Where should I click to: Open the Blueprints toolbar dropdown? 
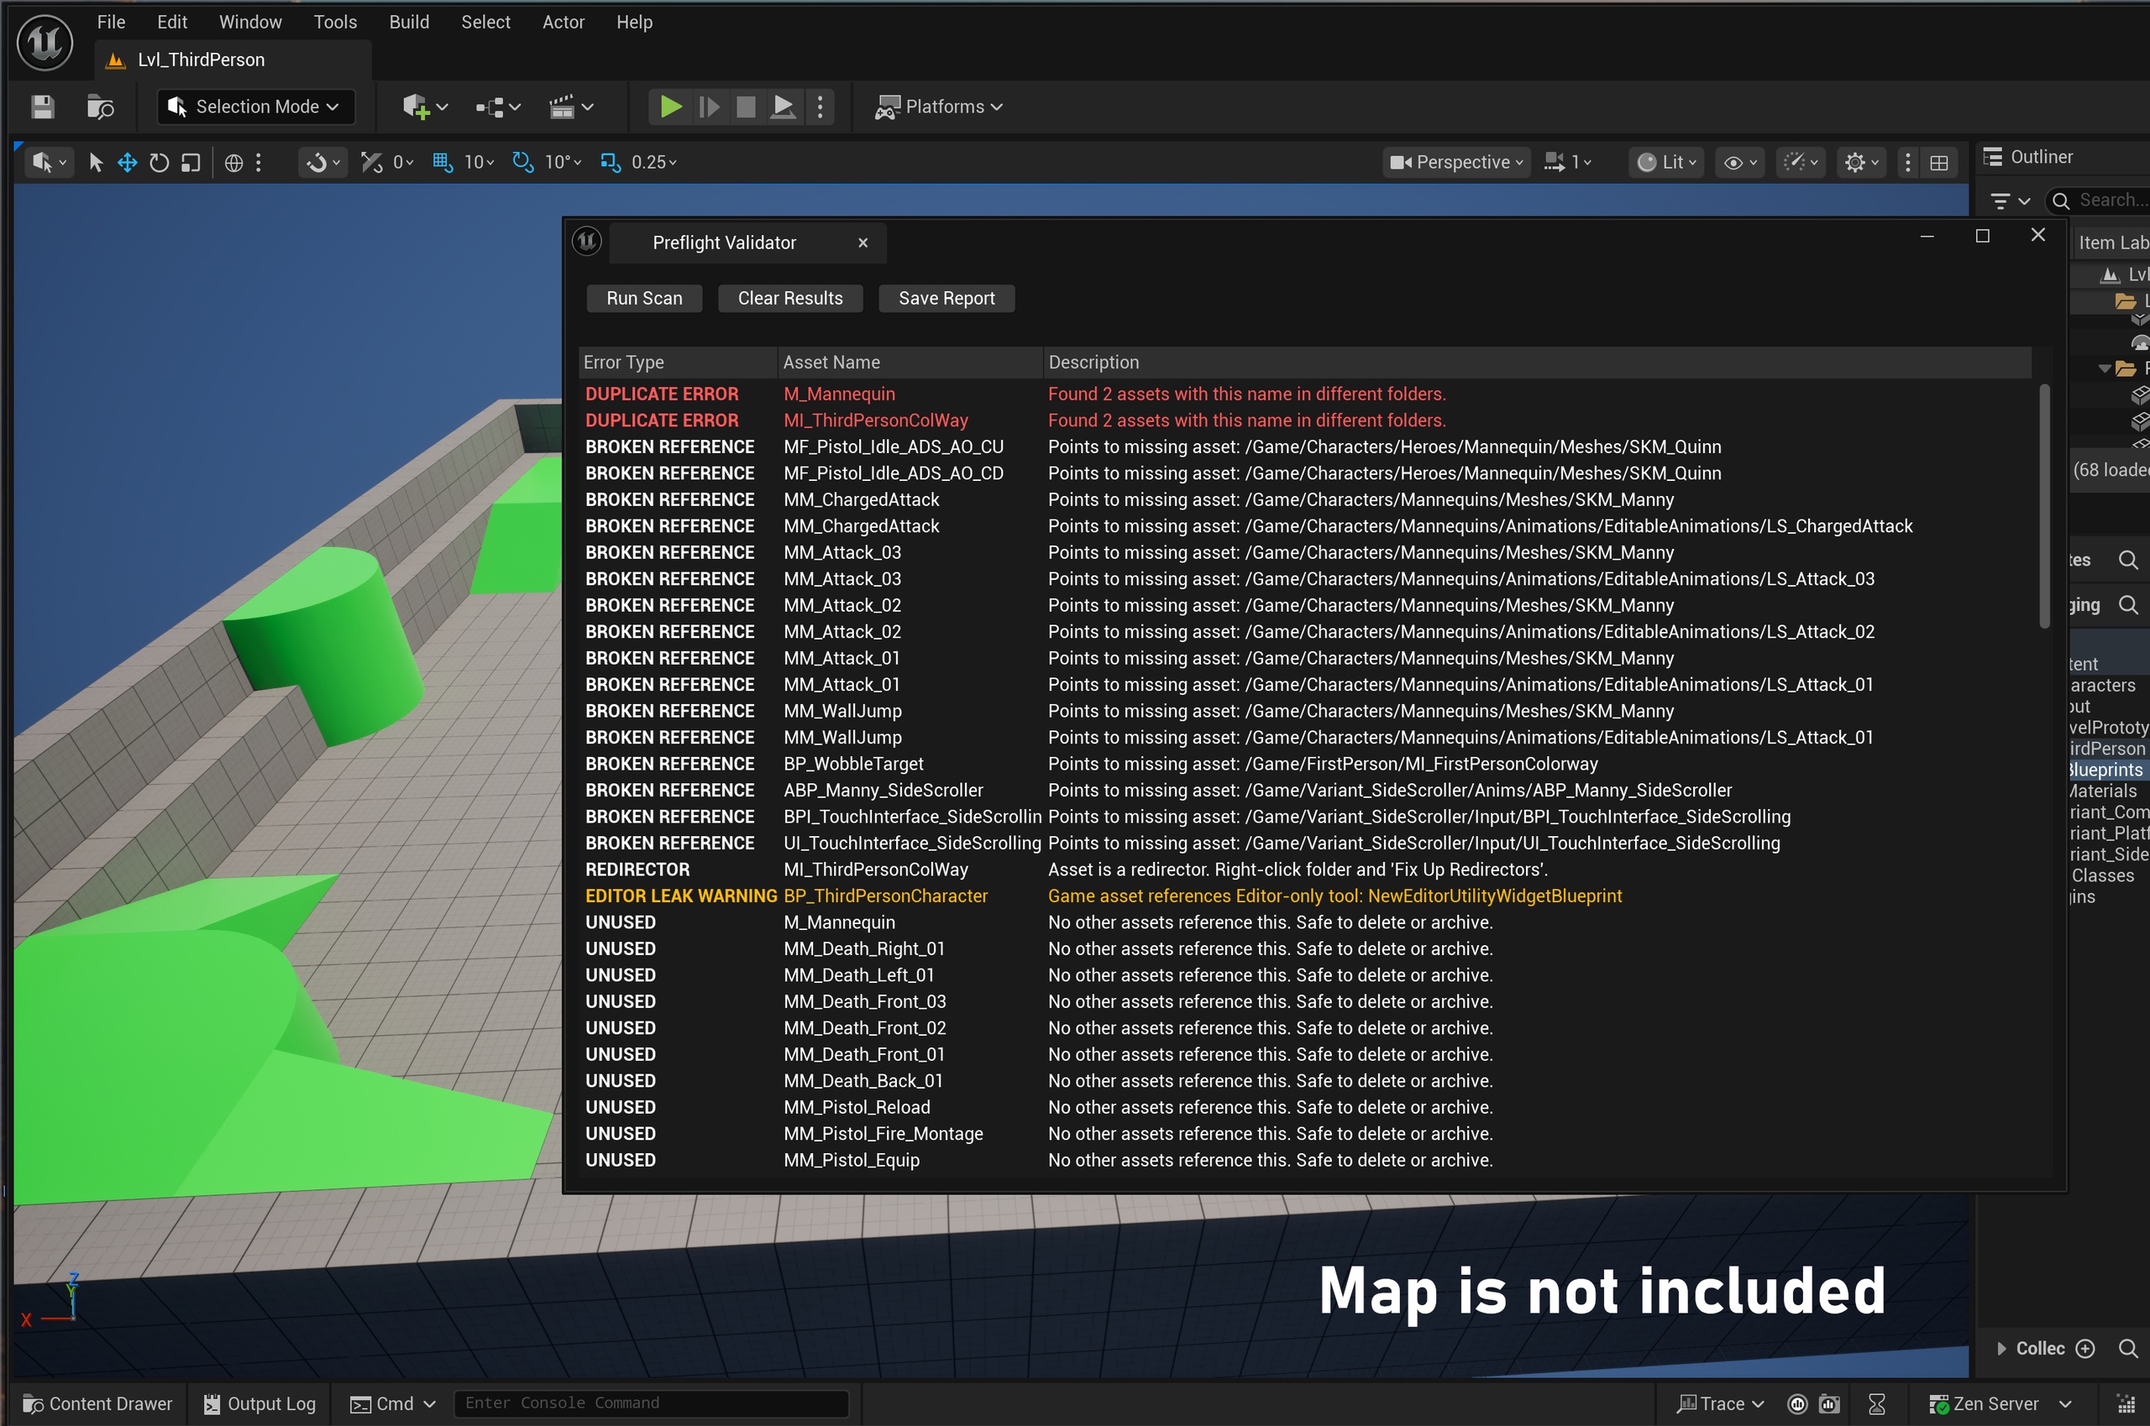click(x=498, y=107)
